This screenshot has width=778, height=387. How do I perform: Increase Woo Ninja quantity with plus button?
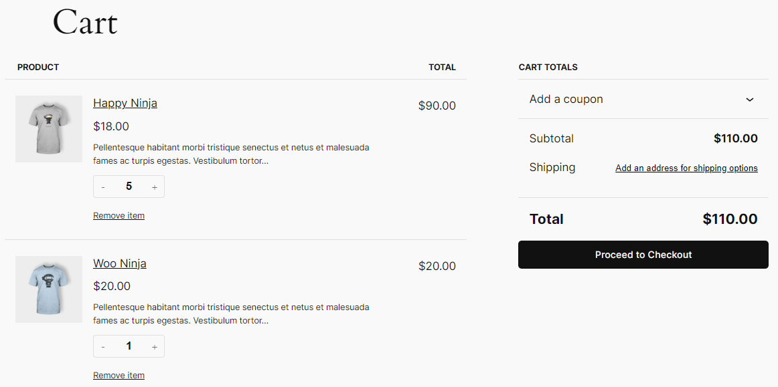[154, 347]
